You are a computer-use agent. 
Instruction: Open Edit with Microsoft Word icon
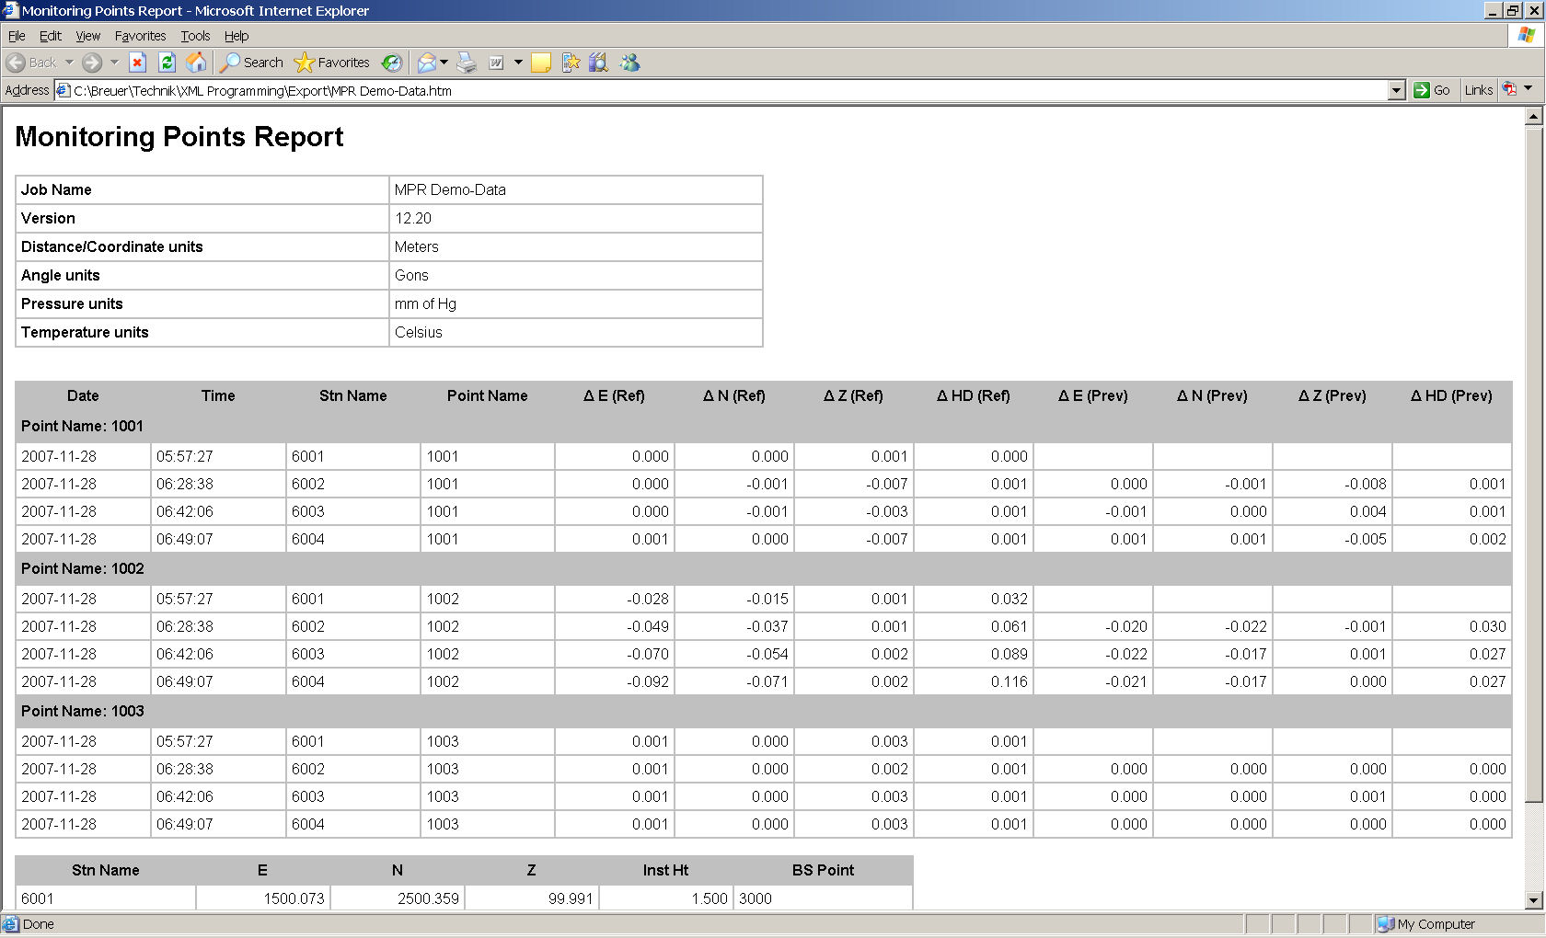click(x=494, y=63)
